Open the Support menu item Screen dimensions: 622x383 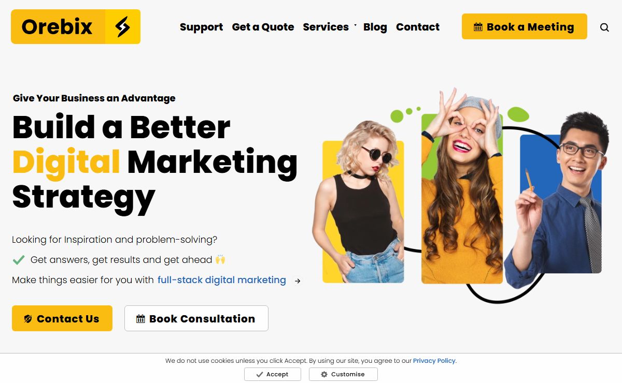click(201, 27)
